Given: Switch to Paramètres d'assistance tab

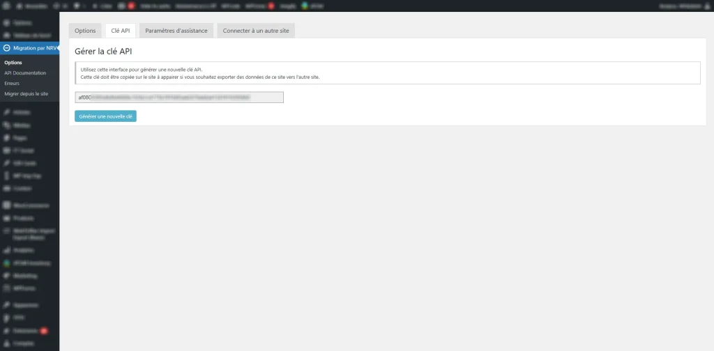Looking at the screenshot, I should (x=176, y=31).
